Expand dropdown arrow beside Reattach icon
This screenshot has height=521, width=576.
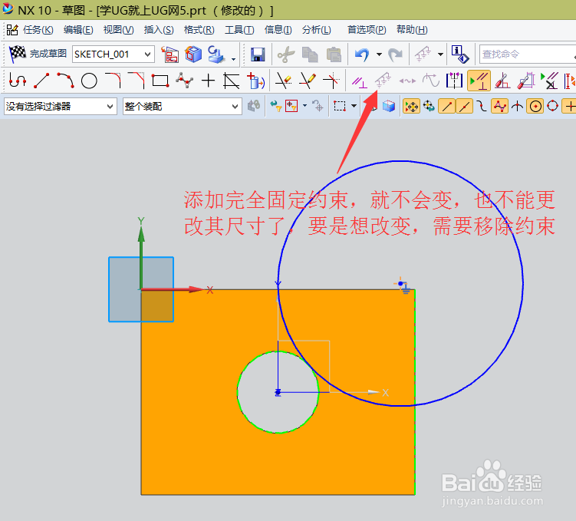pyautogui.click(x=233, y=58)
